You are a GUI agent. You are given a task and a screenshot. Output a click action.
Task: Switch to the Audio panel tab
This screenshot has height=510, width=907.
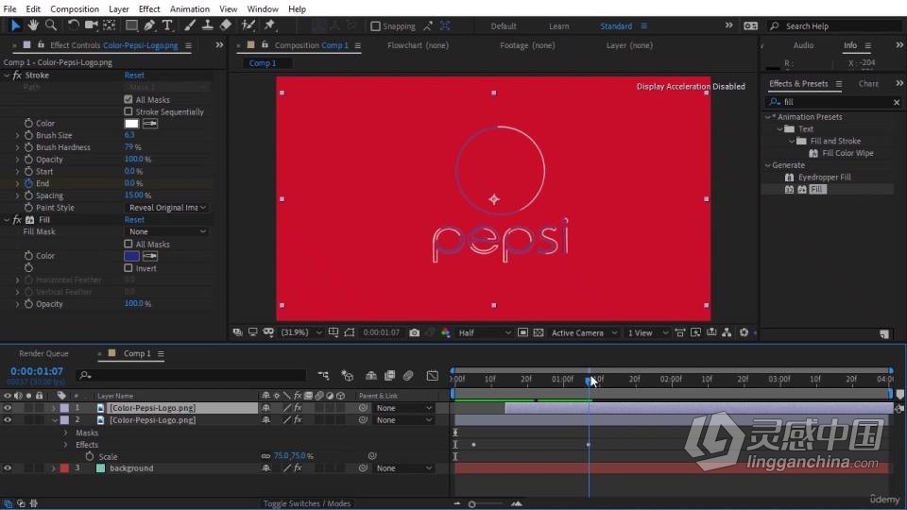[x=803, y=45]
